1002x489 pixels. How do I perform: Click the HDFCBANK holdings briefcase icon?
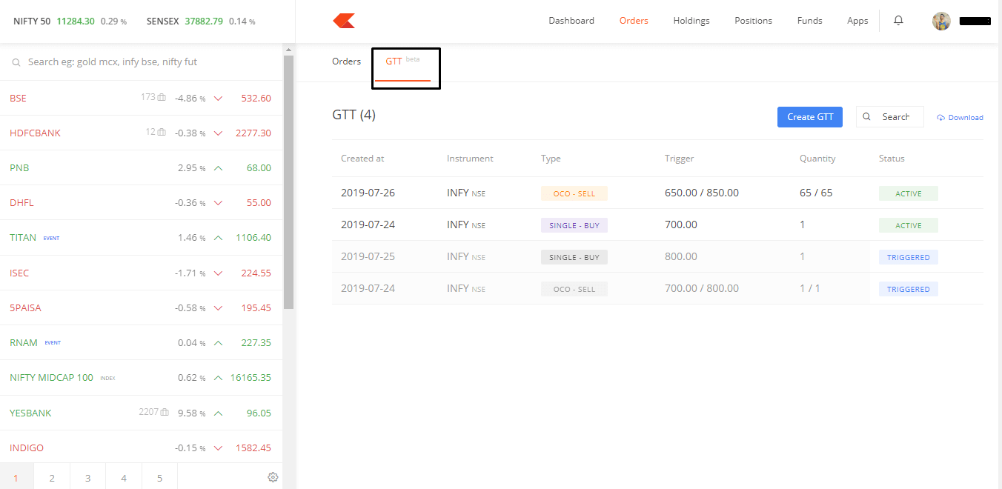[x=162, y=132]
